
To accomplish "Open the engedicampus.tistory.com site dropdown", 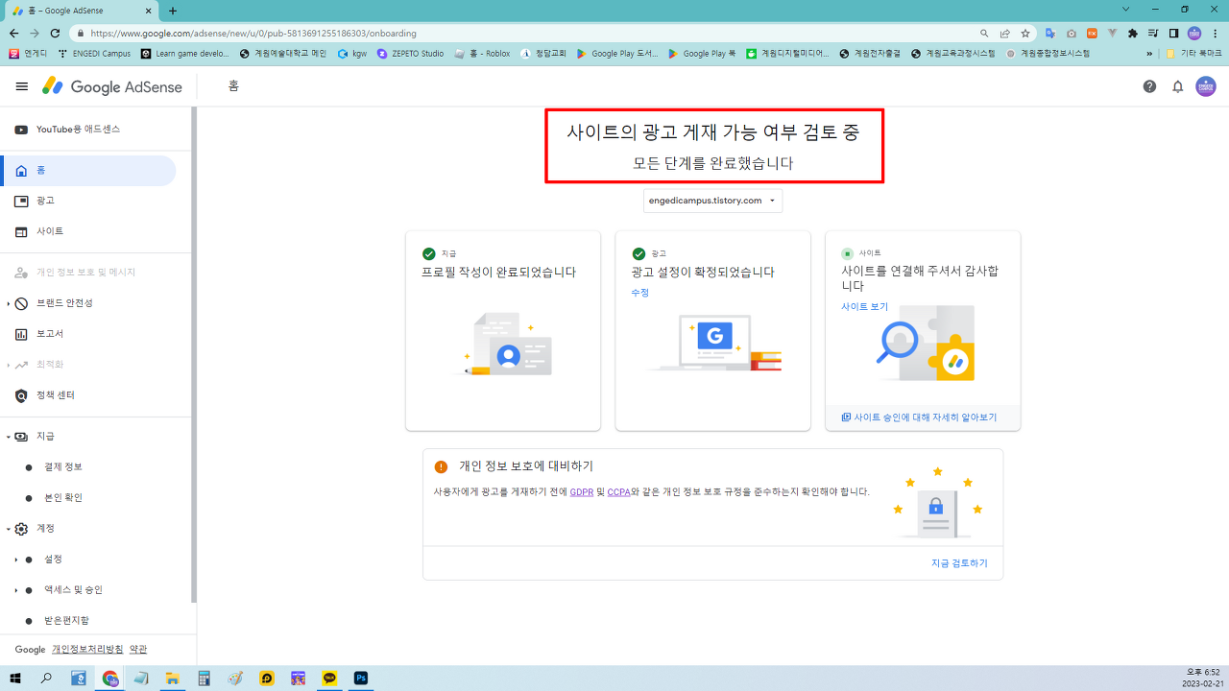I will (x=713, y=201).
